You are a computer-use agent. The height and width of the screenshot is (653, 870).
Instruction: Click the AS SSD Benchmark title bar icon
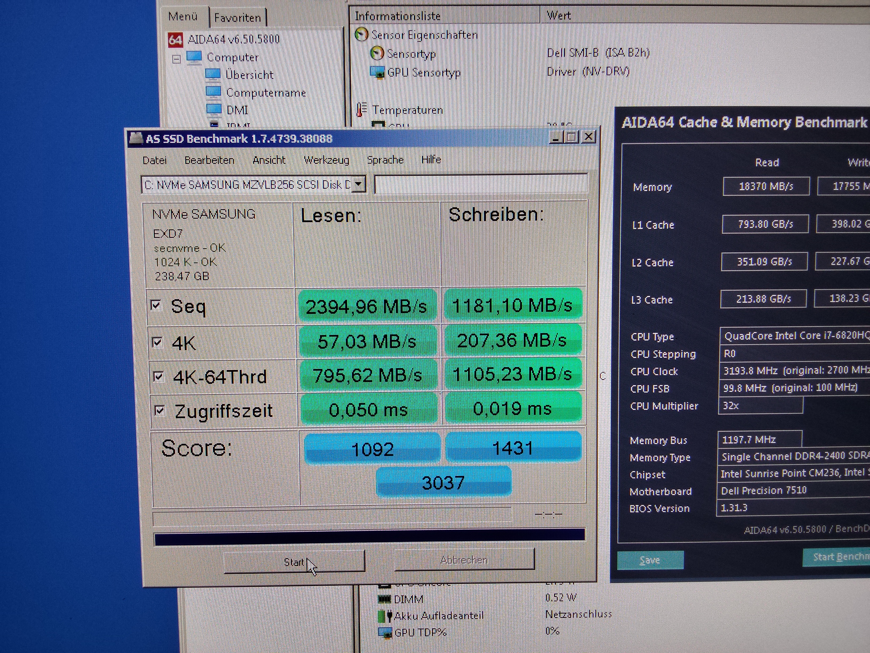click(x=136, y=138)
